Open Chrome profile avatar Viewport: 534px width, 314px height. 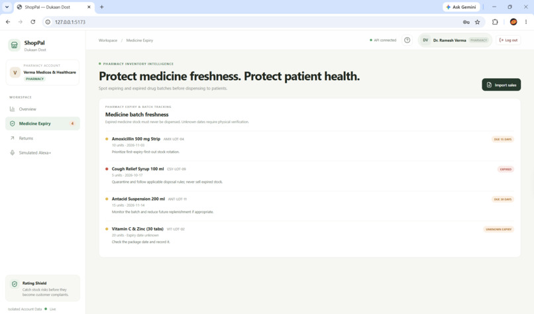coord(513,22)
